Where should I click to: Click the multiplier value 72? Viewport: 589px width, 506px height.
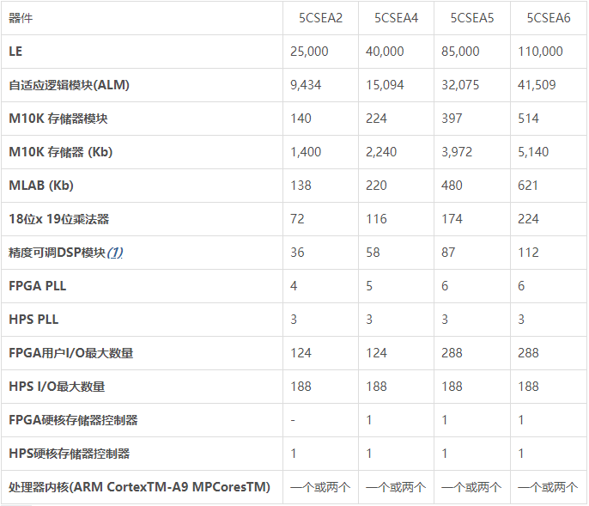(297, 219)
